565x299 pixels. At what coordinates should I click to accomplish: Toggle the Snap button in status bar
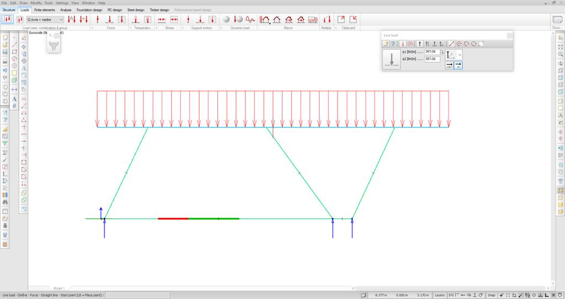tap(492, 295)
